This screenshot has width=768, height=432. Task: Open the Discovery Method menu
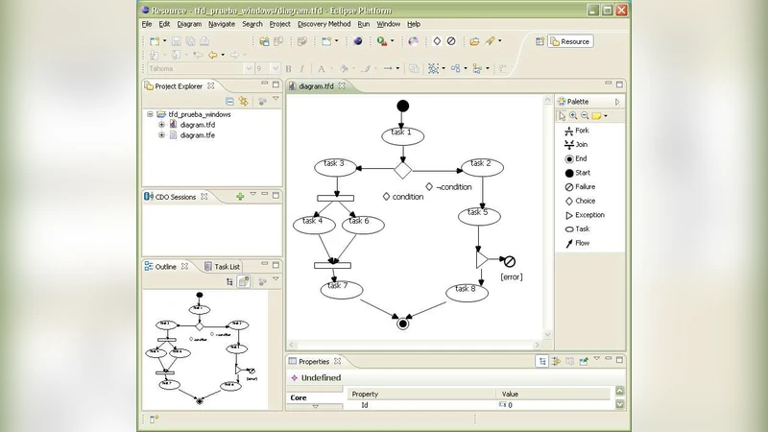coord(324,23)
